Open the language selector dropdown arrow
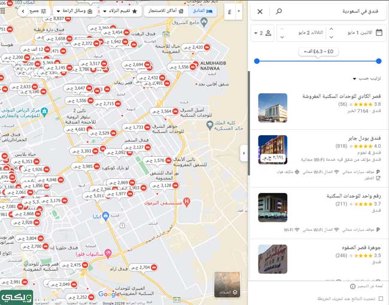This screenshot has width=389, height=305. click(239, 11)
